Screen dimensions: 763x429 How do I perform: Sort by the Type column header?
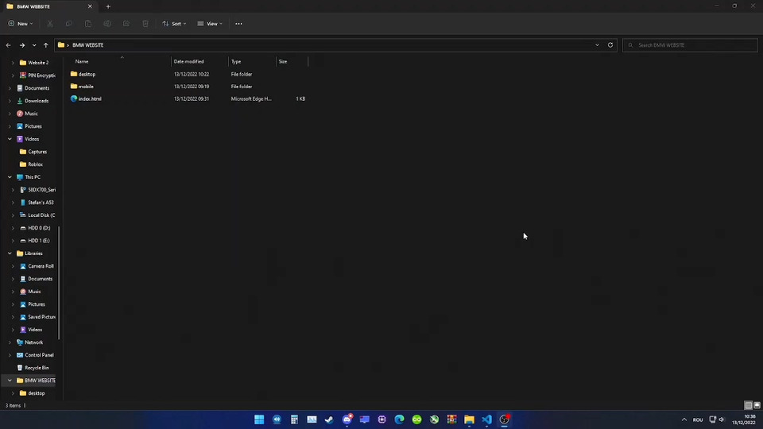pyautogui.click(x=236, y=62)
